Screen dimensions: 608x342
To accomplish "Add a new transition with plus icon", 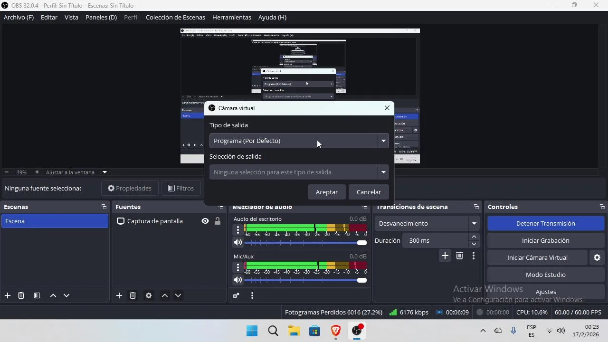I will [x=445, y=256].
